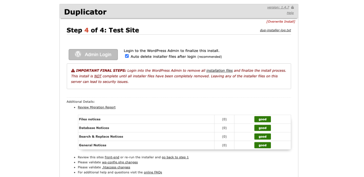The image size is (364, 177).
Task: Select the Database Notices row label
Action: click(x=94, y=128)
